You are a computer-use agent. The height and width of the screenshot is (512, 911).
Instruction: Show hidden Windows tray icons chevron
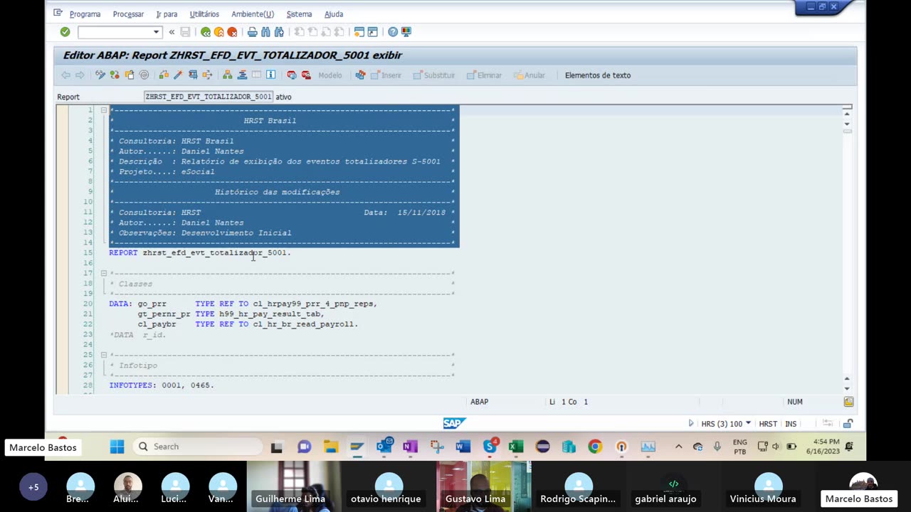pos(678,447)
